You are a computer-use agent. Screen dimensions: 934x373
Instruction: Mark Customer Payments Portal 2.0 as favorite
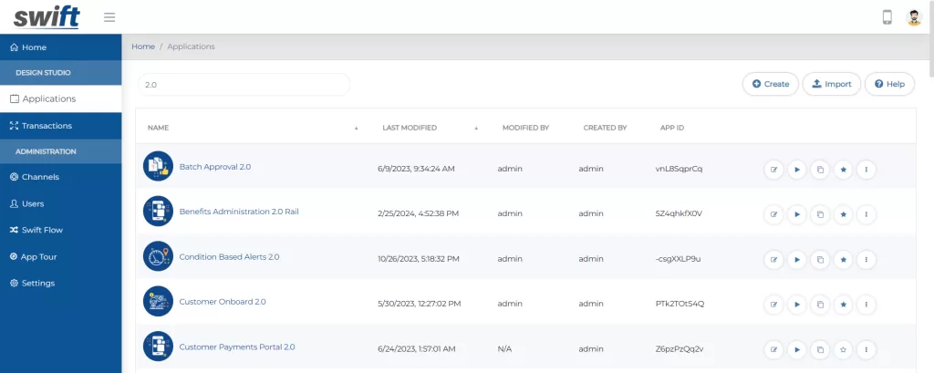pos(843,350)
